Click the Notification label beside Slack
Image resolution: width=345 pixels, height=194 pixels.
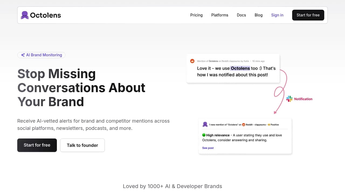pyautogui.click(x=303, y=99)
